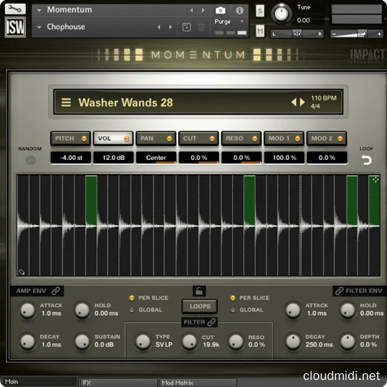Increase volume with the plus icon
The width and height of the screenshot is (387, 387).
(379, 34)
